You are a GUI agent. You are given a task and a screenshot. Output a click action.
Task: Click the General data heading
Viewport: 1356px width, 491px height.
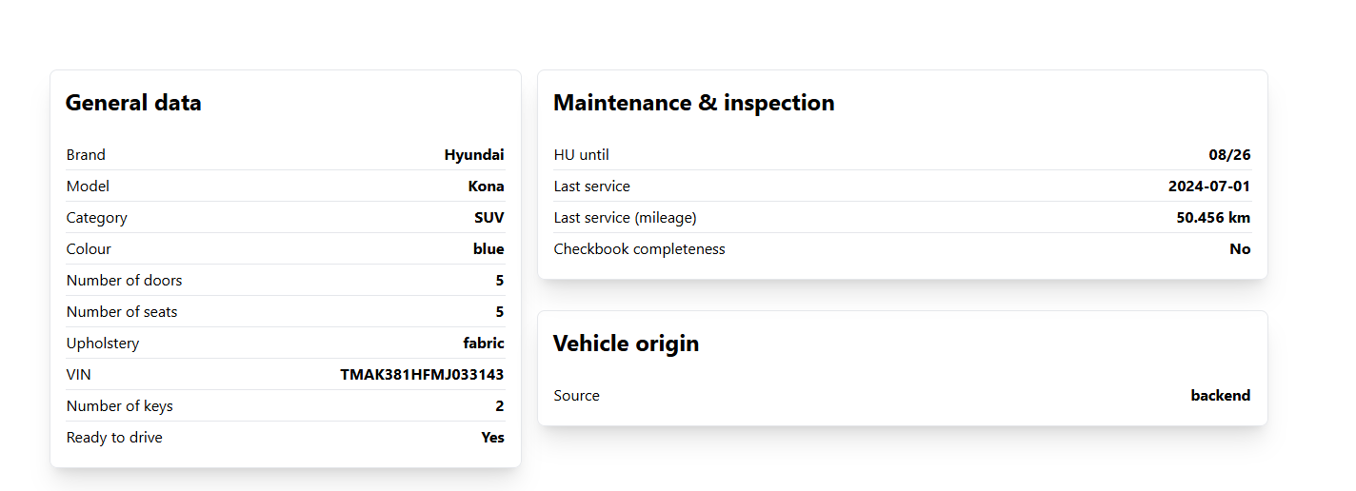click(133, 103)
